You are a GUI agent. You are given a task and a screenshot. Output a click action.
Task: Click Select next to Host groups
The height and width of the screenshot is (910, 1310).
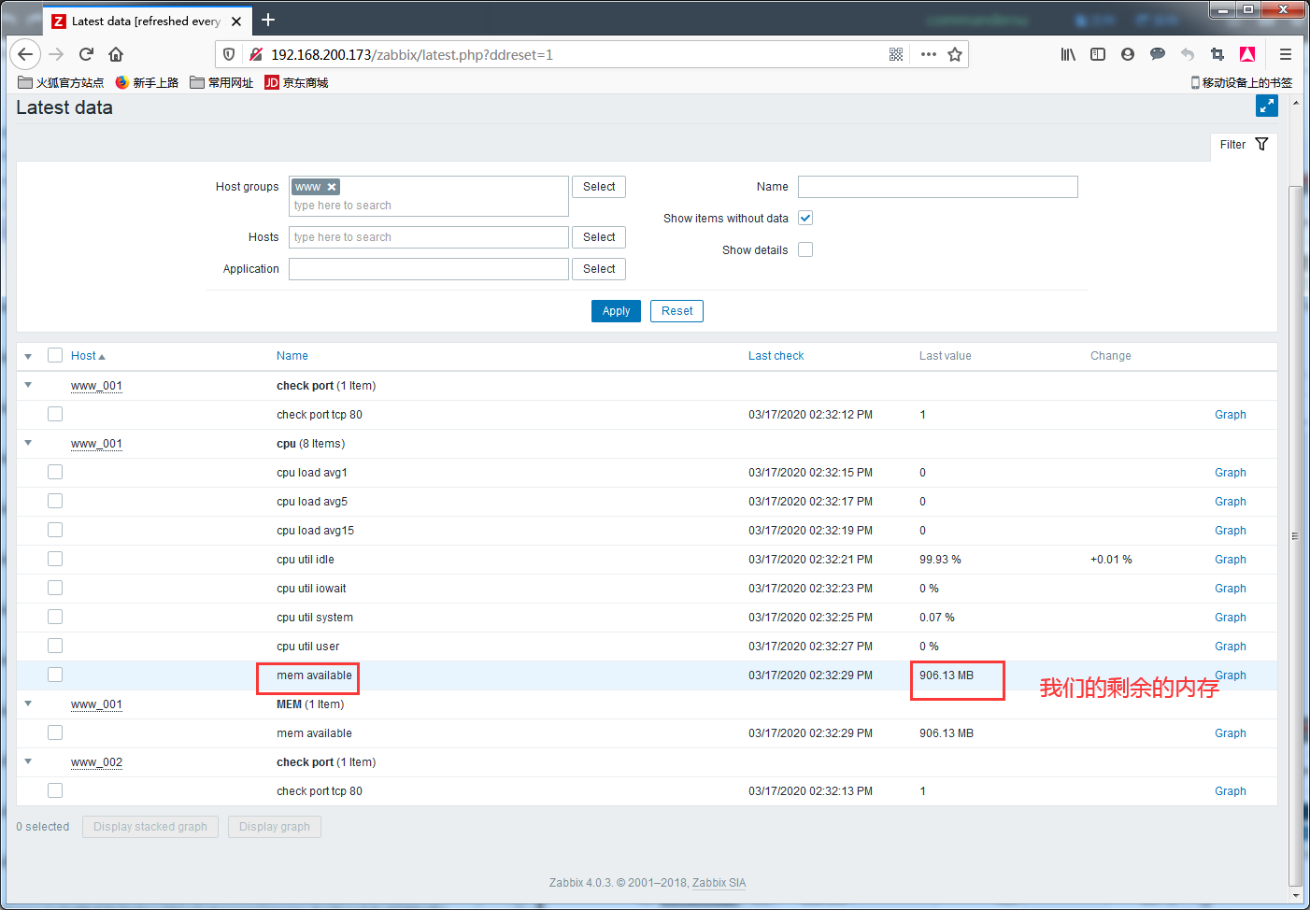(599, 187)
